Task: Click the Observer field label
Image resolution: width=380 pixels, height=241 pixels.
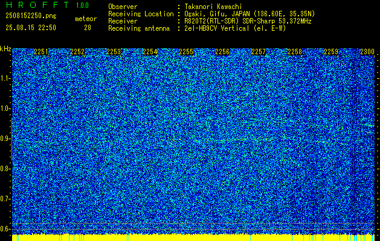Action: (x=123, y=7)
